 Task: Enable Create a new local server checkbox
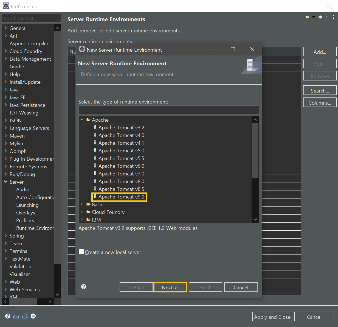click(81, 252)
